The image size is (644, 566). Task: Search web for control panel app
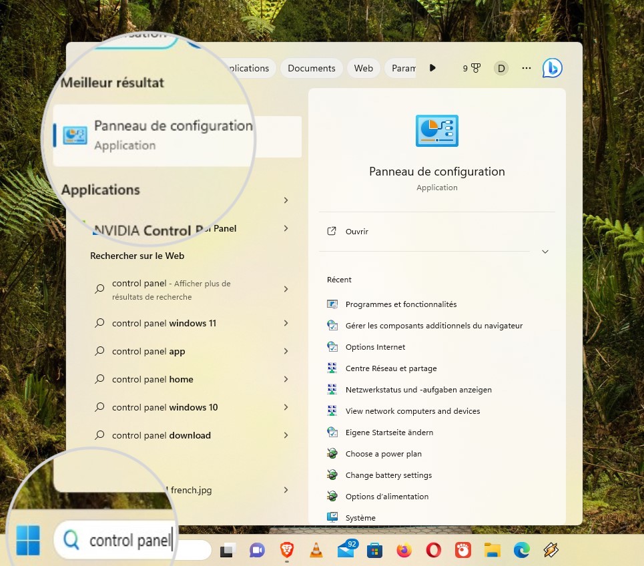(148, 351)
